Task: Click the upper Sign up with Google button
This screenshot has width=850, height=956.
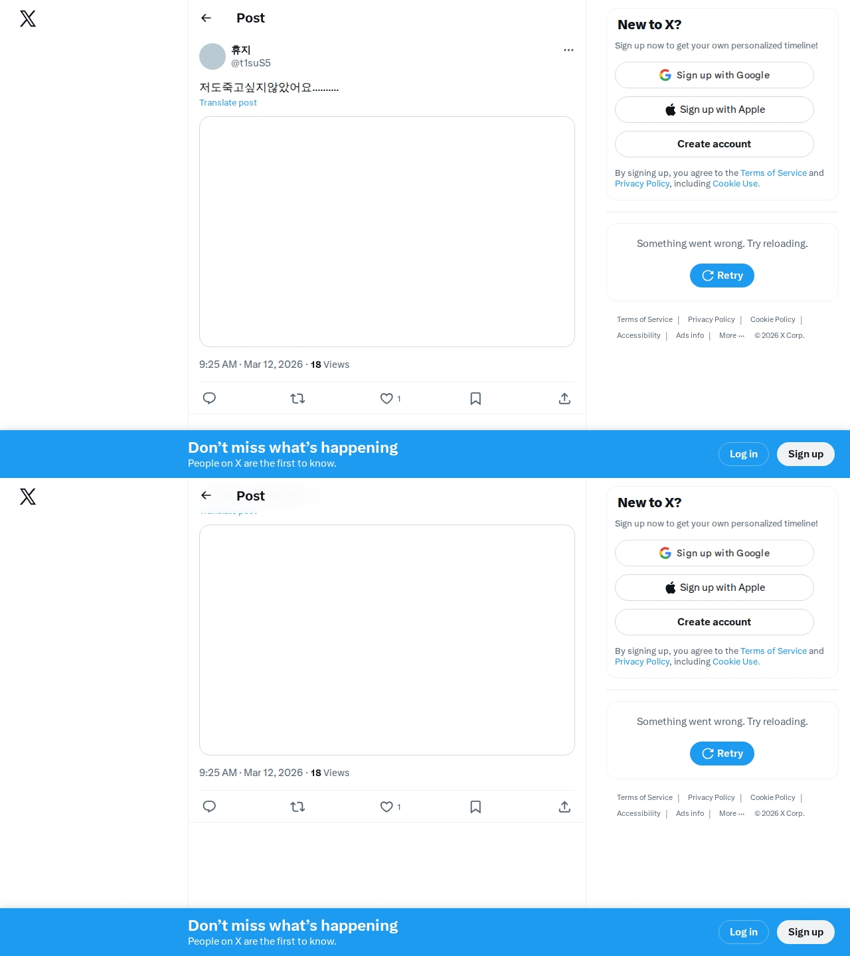Action: [x=715, y=75]
